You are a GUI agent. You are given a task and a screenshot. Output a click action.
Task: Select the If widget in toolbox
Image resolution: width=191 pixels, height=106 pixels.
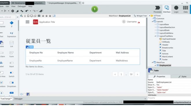point(12,24)
